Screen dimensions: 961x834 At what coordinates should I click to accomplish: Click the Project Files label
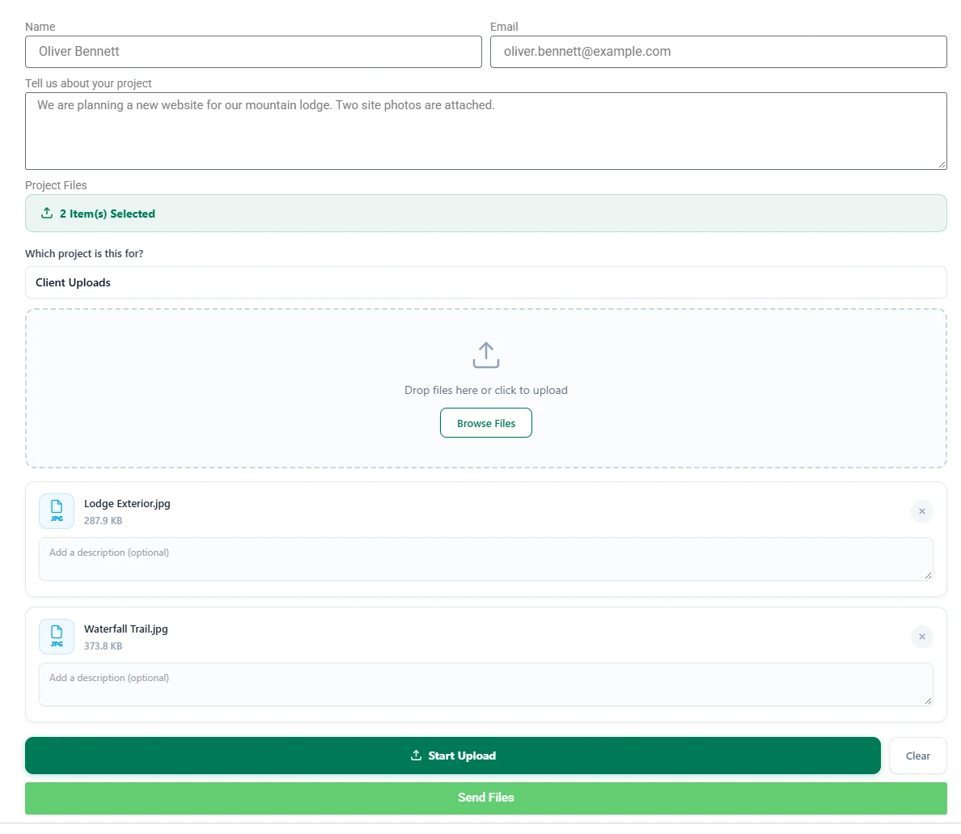tap(56, 185)
